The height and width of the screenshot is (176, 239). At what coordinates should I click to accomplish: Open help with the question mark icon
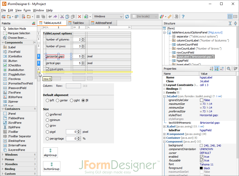click(x=183, y=17)
